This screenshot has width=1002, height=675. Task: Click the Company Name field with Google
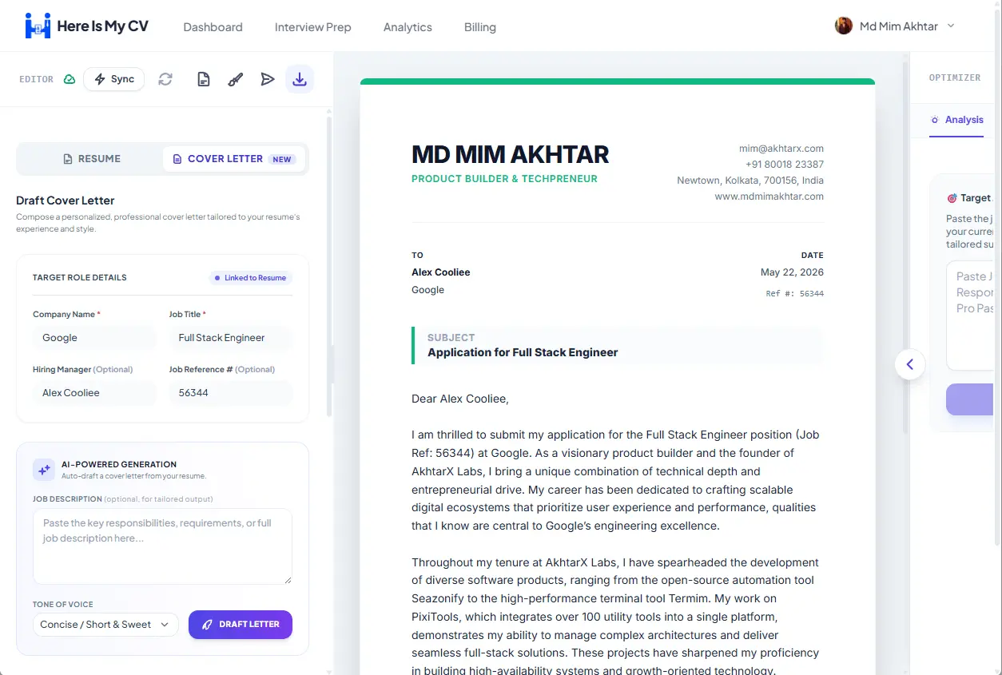94,338
